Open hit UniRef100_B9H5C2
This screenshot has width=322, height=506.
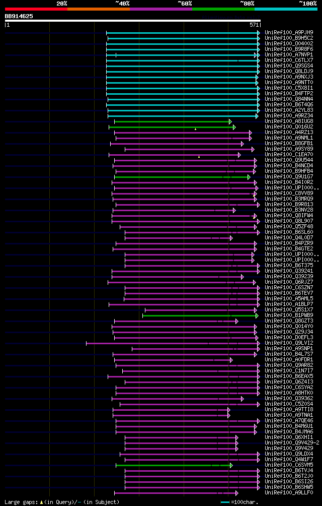[289, 38]
